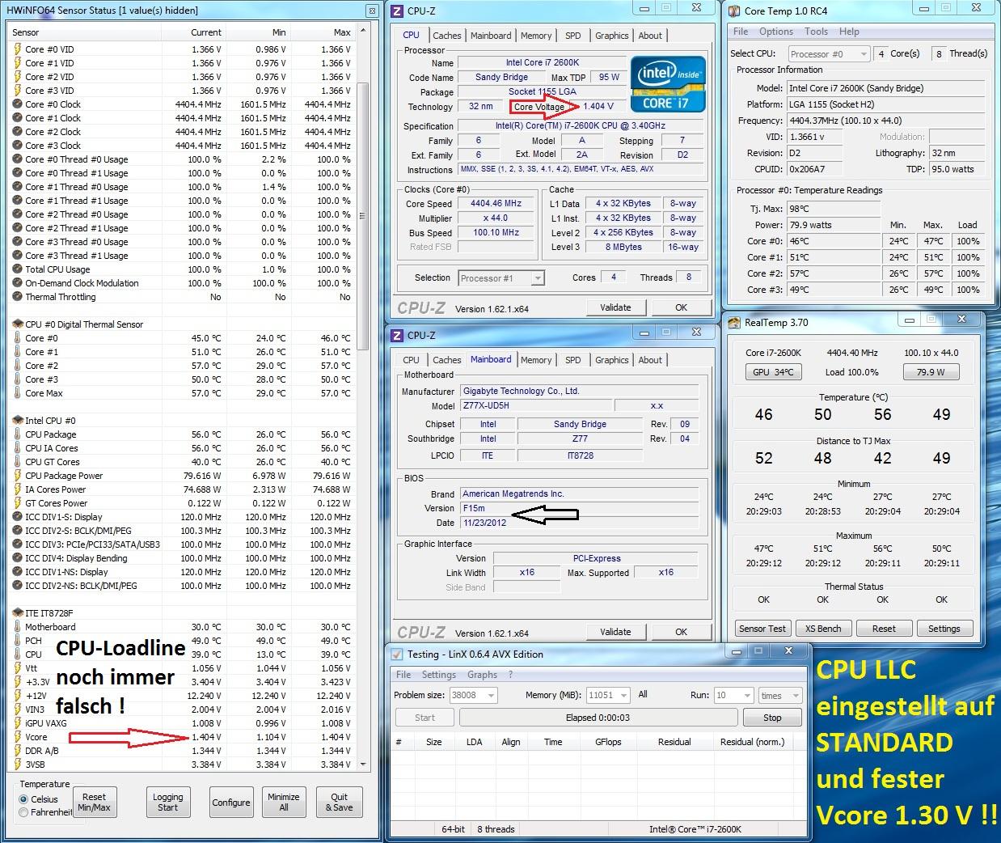
Task: Open the LinX Settings menu
Action: (438, 674)
